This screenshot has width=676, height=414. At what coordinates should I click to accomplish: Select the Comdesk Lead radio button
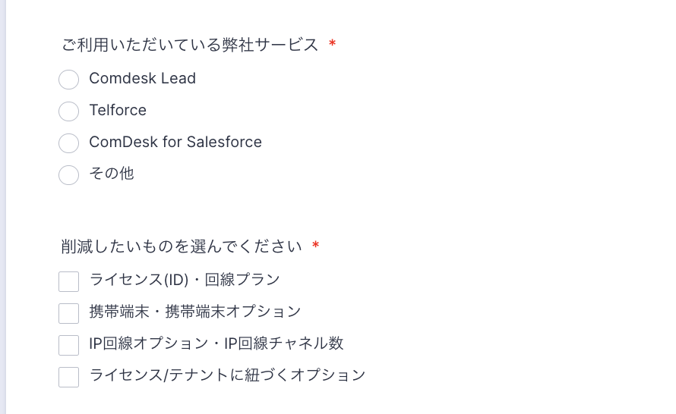[x=68, y=80]
